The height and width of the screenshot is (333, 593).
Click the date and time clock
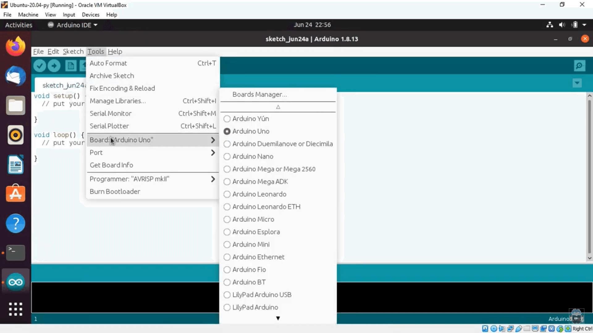[x=312, y=25]
